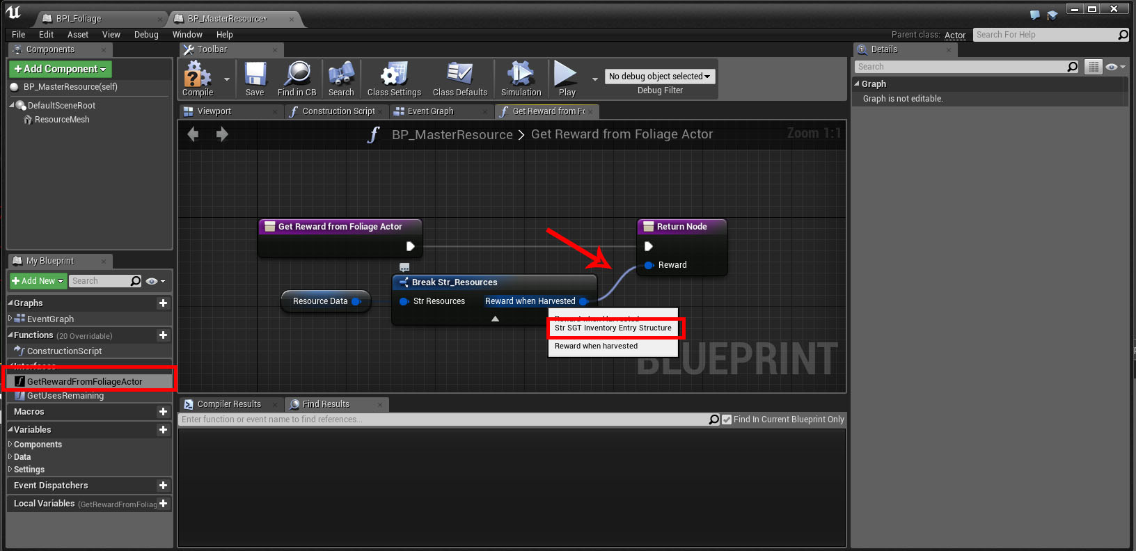This screenshot has height=551, width=1136.
Task: Select the GetUsesRemaining function
Action: coord(65,396)
